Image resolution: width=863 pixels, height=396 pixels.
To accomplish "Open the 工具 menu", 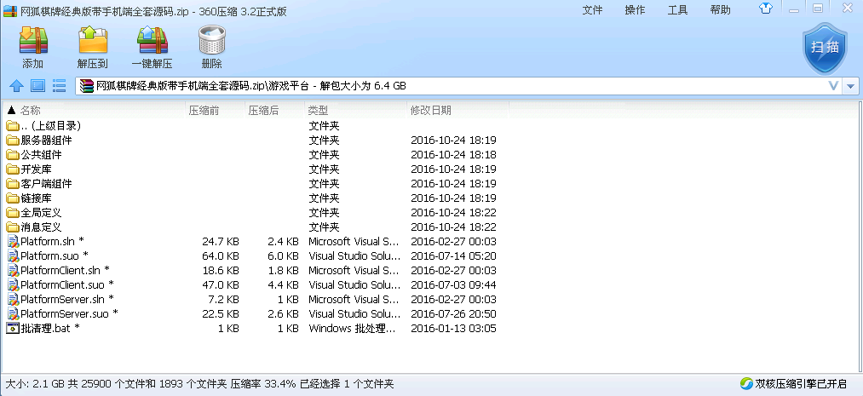I will [x=677, y=10].
